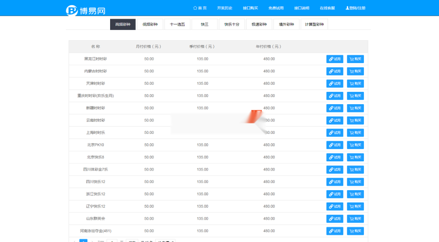Click 试用 for 内蒙古时时彩
439x242 pixels.
(334, 71)
